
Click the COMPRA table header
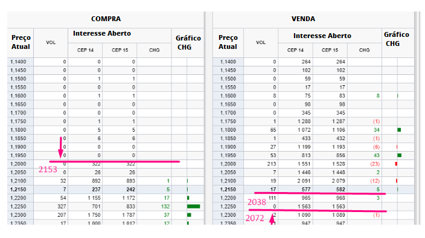tap(106, 19)
